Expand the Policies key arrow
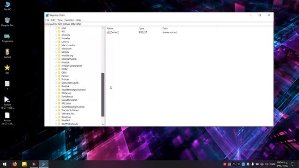 point(56,79)
